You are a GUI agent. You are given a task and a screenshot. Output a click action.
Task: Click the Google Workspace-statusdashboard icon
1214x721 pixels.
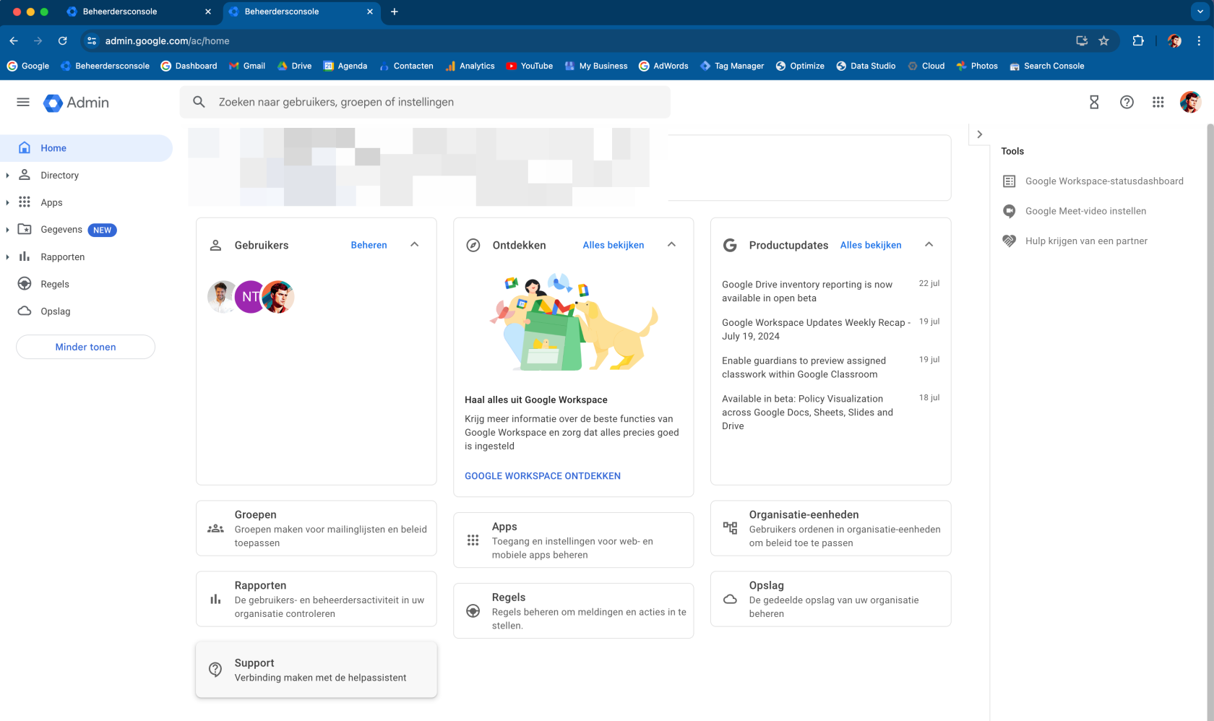[1009, 181]
